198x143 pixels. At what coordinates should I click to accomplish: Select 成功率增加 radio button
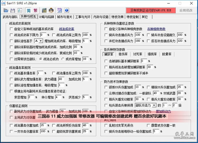coord(63,59)
